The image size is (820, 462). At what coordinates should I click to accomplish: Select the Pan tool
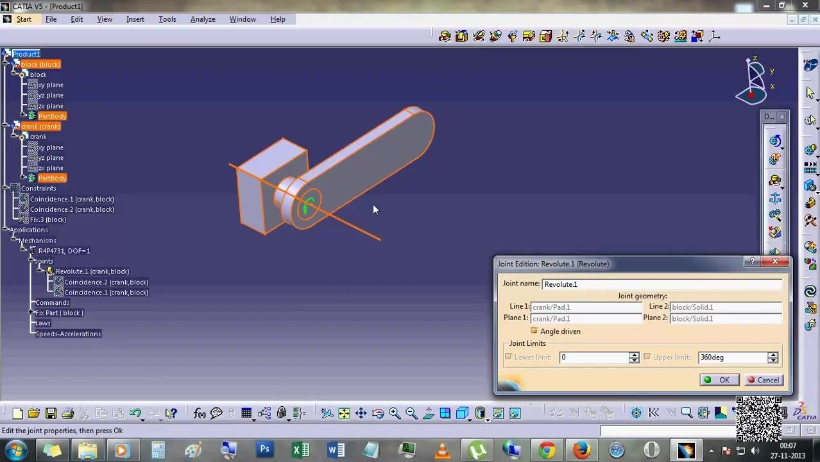(361, 414)
